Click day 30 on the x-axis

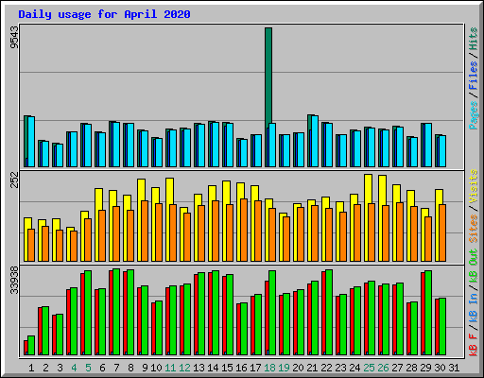[440, 368]
